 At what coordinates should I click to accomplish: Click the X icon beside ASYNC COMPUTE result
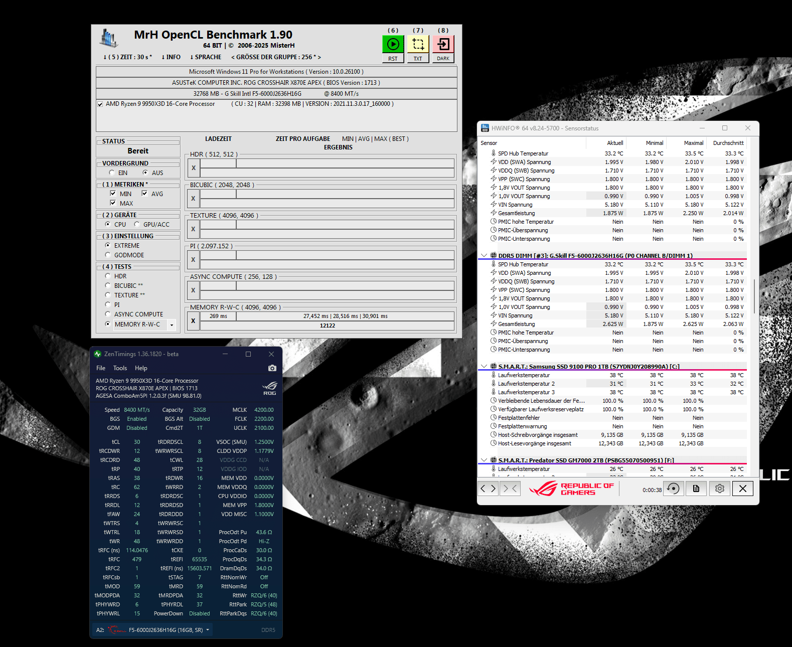pyautogui.click(x=194, y=290)
